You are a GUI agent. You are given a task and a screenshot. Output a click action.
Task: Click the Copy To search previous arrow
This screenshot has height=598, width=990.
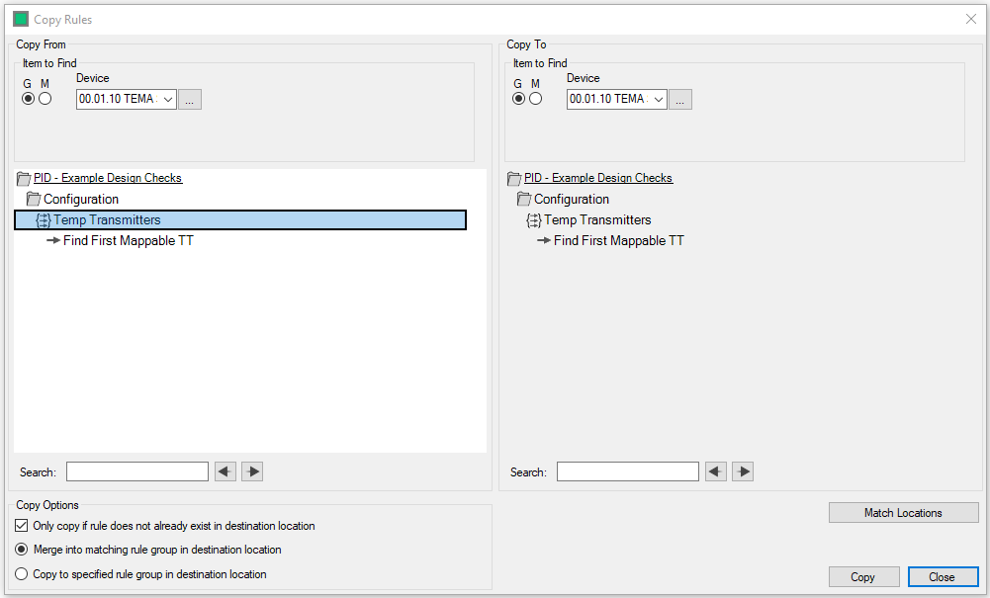716,471
